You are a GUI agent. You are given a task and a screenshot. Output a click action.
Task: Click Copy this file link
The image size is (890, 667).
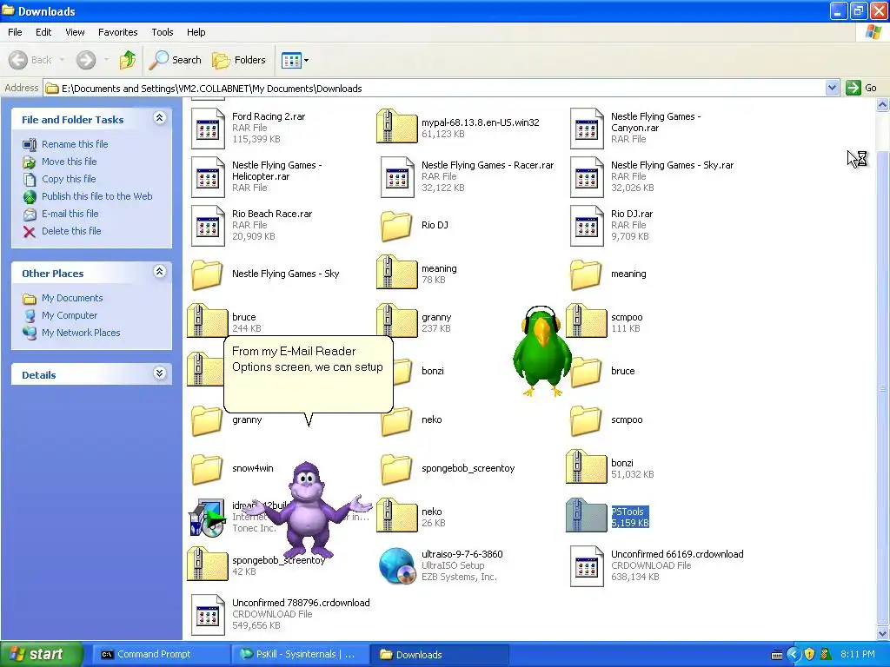click(x=69, y=179)
